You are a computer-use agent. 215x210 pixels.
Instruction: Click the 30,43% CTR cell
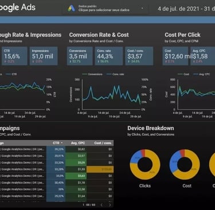click(x=56, y=182)
